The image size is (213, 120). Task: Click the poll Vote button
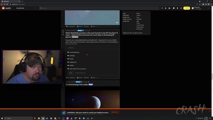[71, 73]
